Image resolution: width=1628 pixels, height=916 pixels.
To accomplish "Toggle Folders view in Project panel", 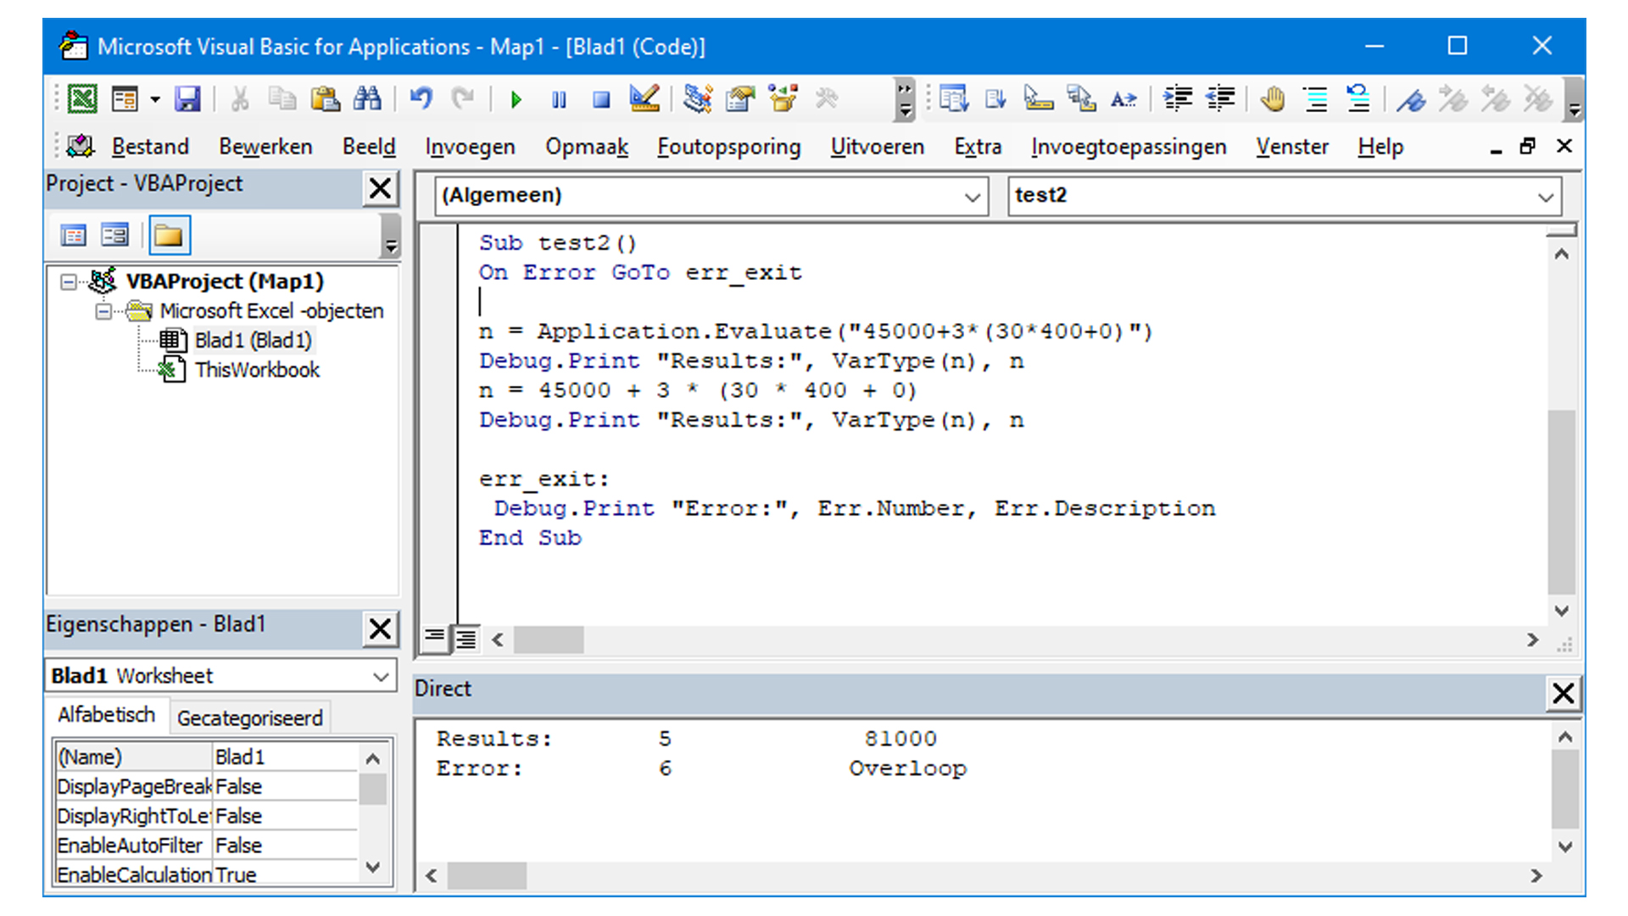I will (x=170, y=235).
